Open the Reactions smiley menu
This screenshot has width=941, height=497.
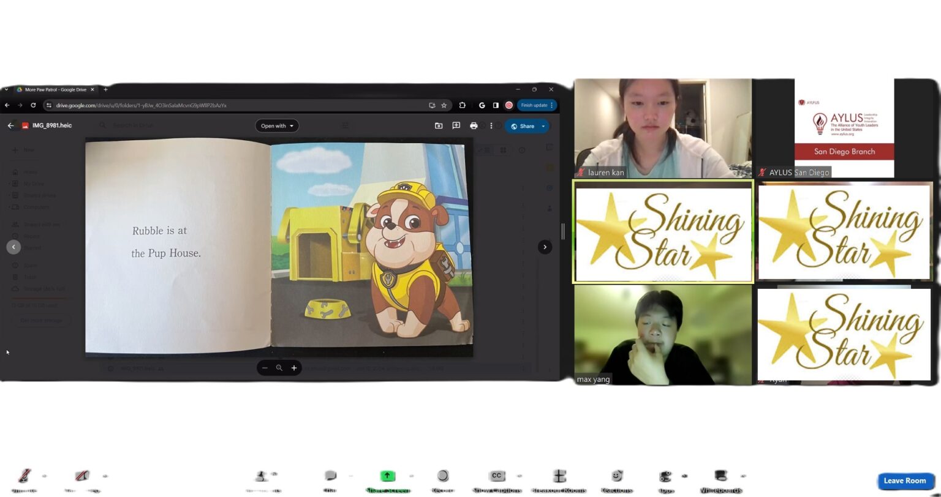click(617, 476)
